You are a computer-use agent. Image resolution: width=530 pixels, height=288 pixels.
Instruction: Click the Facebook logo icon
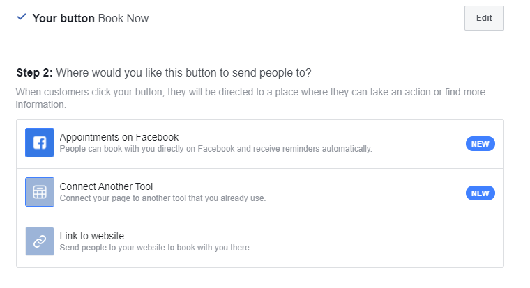(x=40, y=143)
